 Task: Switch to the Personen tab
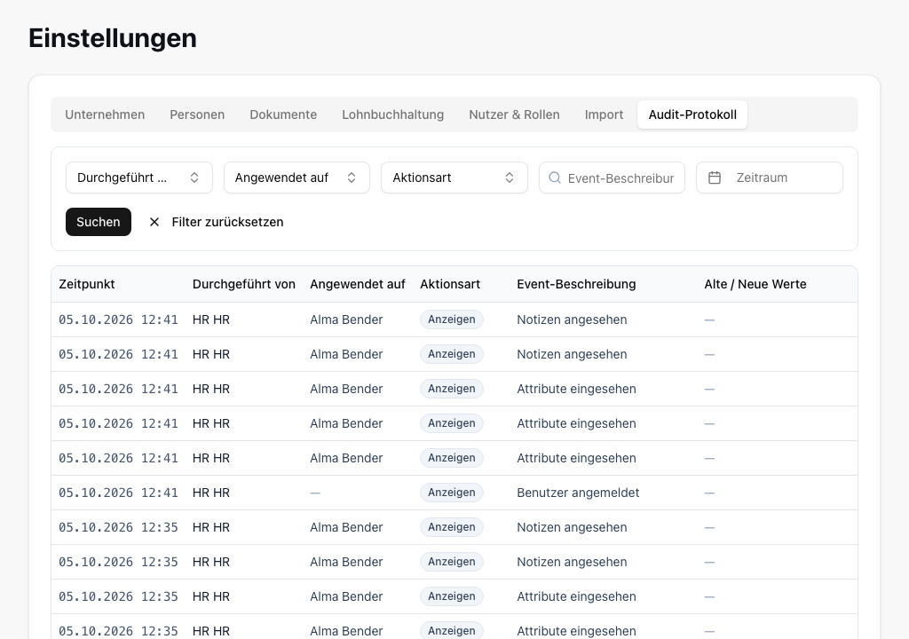point(197,114)
